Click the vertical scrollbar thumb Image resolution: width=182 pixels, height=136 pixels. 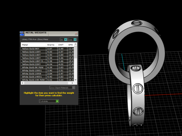click(x=75, y=52)
